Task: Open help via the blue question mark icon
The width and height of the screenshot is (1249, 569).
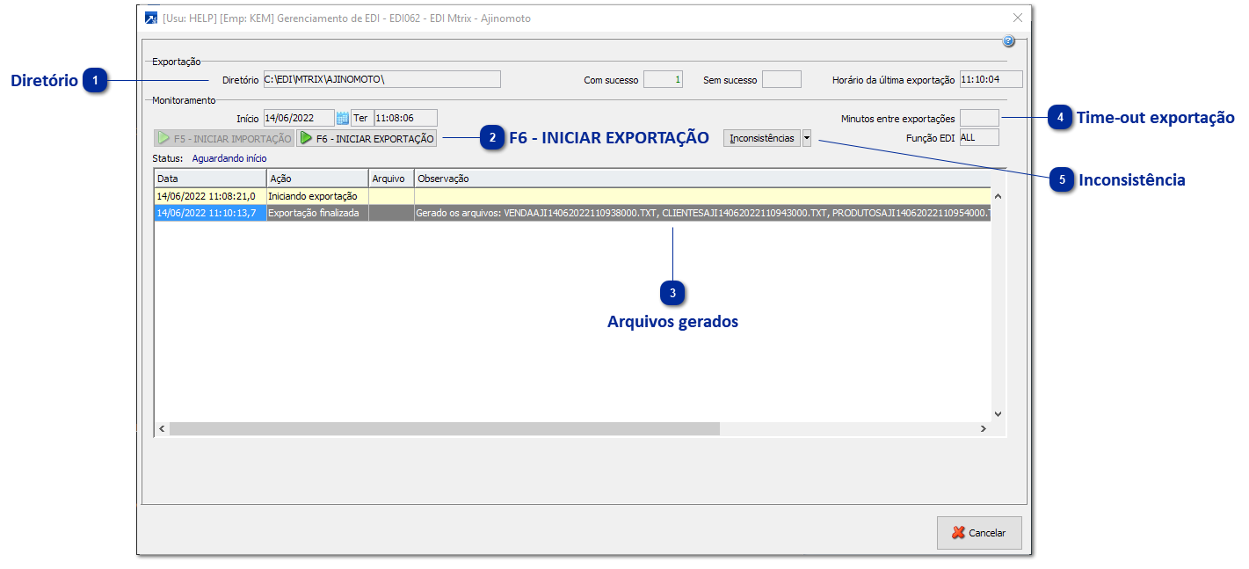Action: click(1009, 40)
